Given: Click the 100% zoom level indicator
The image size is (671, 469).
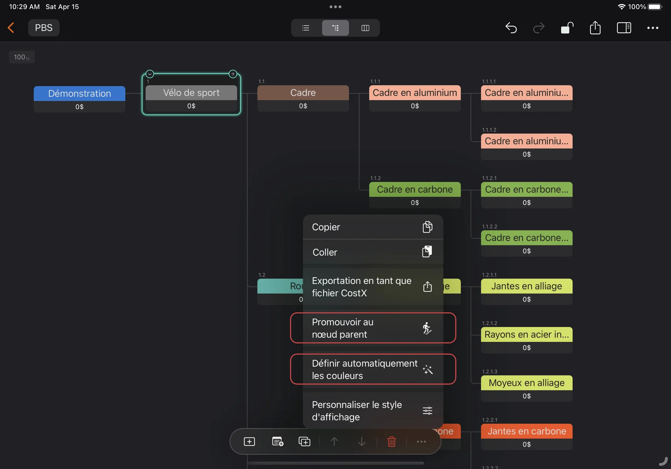Looking at the screenshot, I should pos(22,57).
